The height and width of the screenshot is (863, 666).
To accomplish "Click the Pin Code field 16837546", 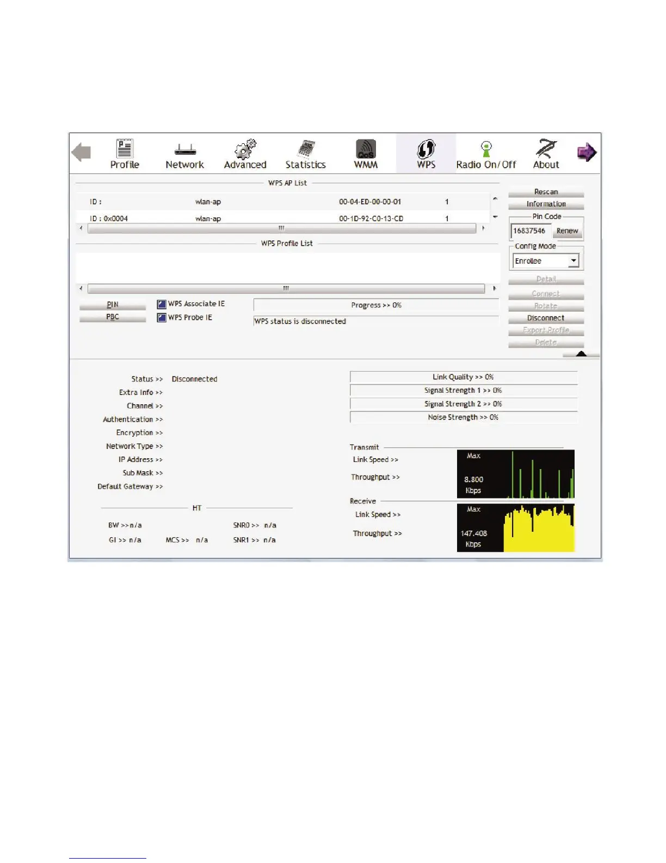I will click(531, 231).
